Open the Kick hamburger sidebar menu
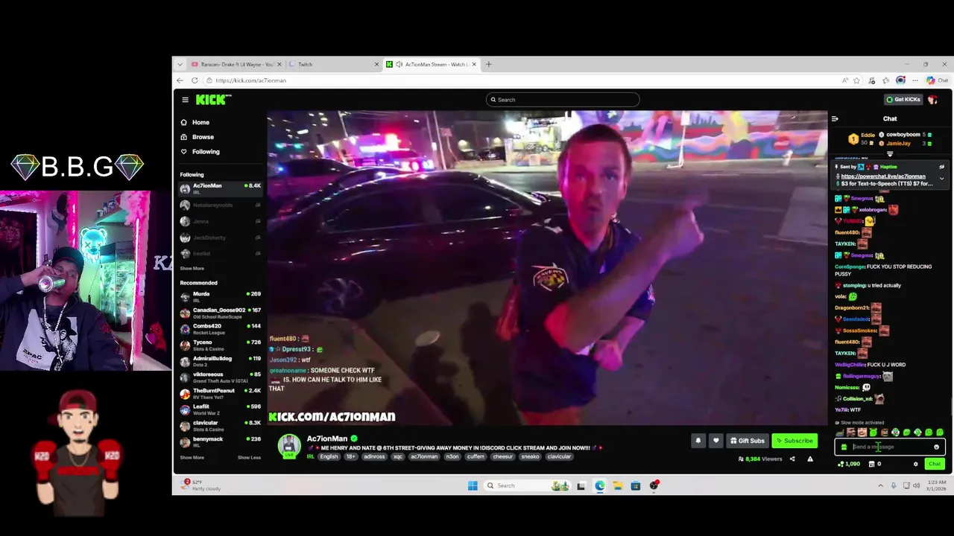 (185, 100)
